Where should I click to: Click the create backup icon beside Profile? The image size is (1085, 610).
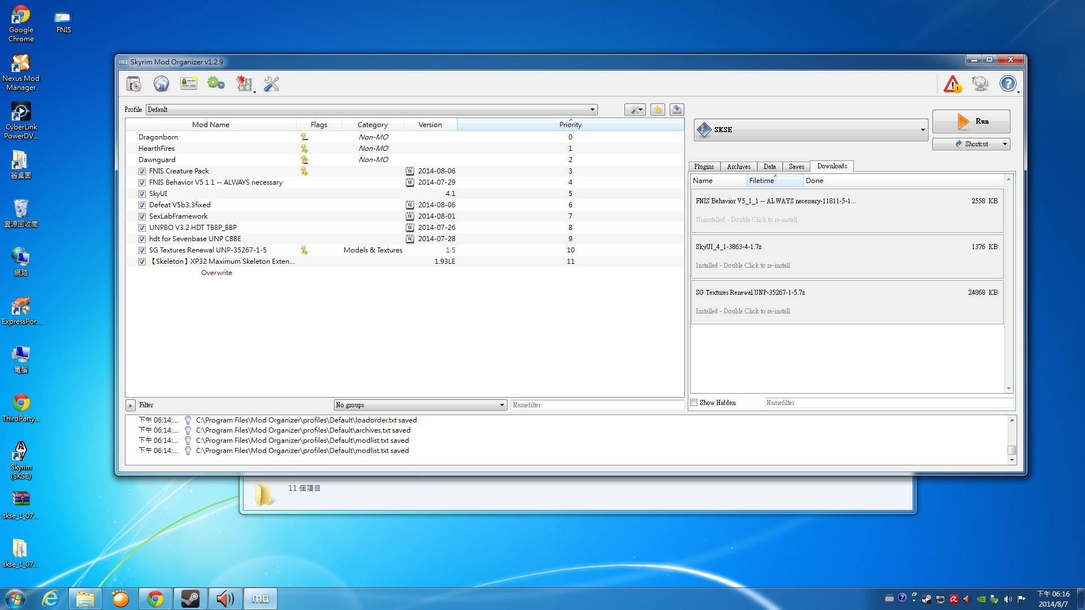[x=676, y=110]
